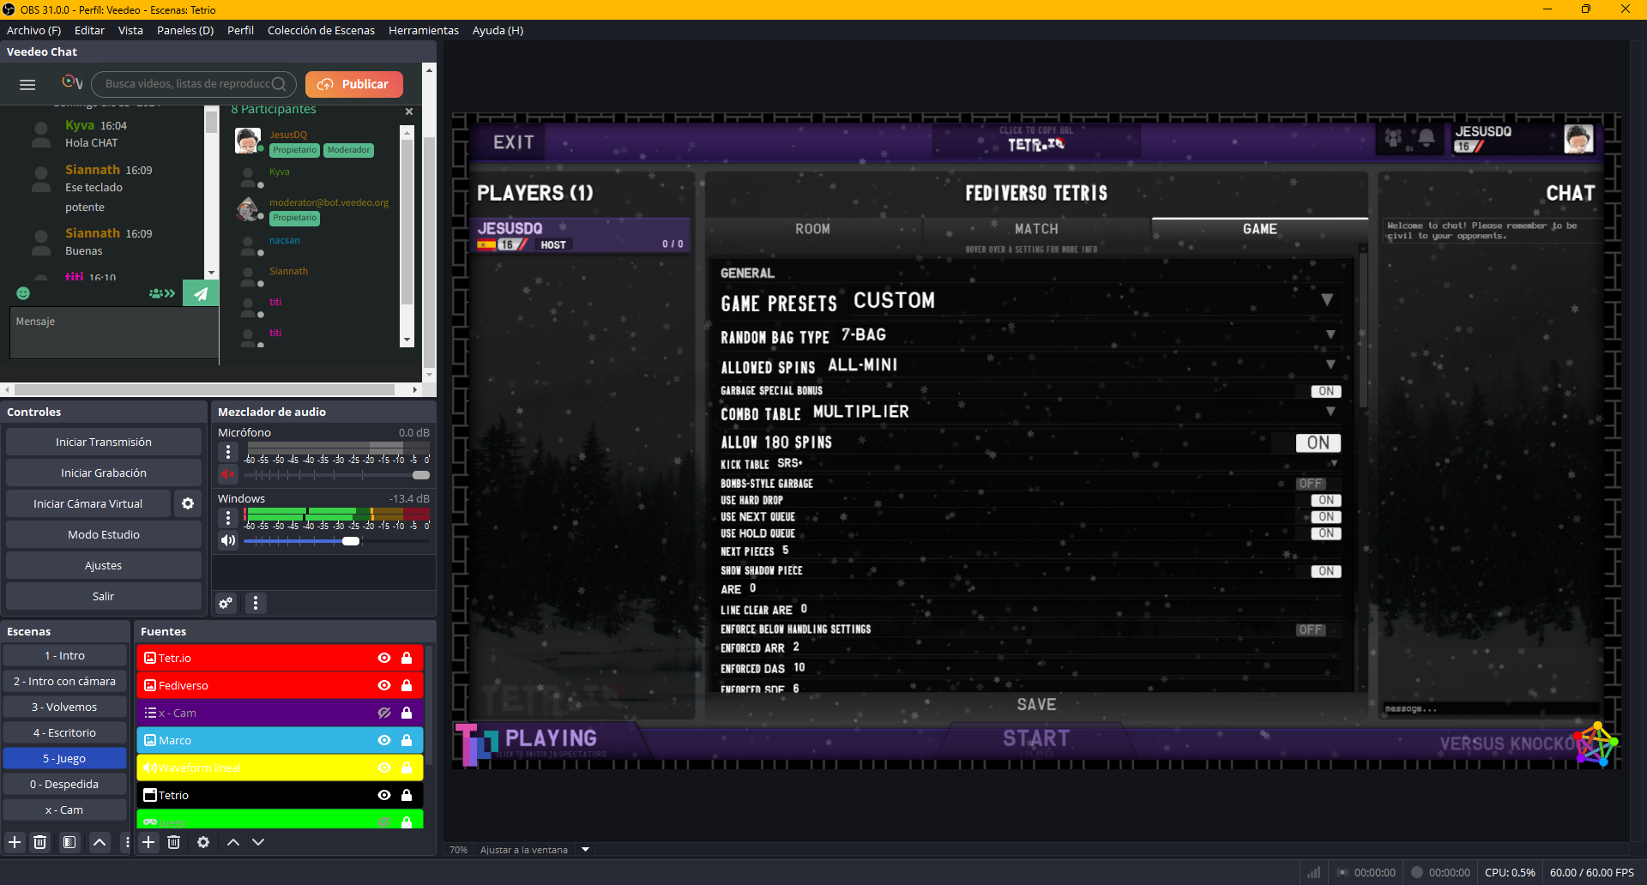Image resolution: width=1647 pixels, height=885 pixels.
Task: Select the 1 - Intro scene
Action: coord(65,655)
